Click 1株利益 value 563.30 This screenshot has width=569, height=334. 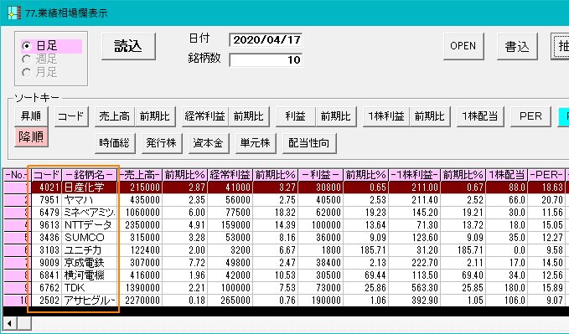(x=415, y=288)
